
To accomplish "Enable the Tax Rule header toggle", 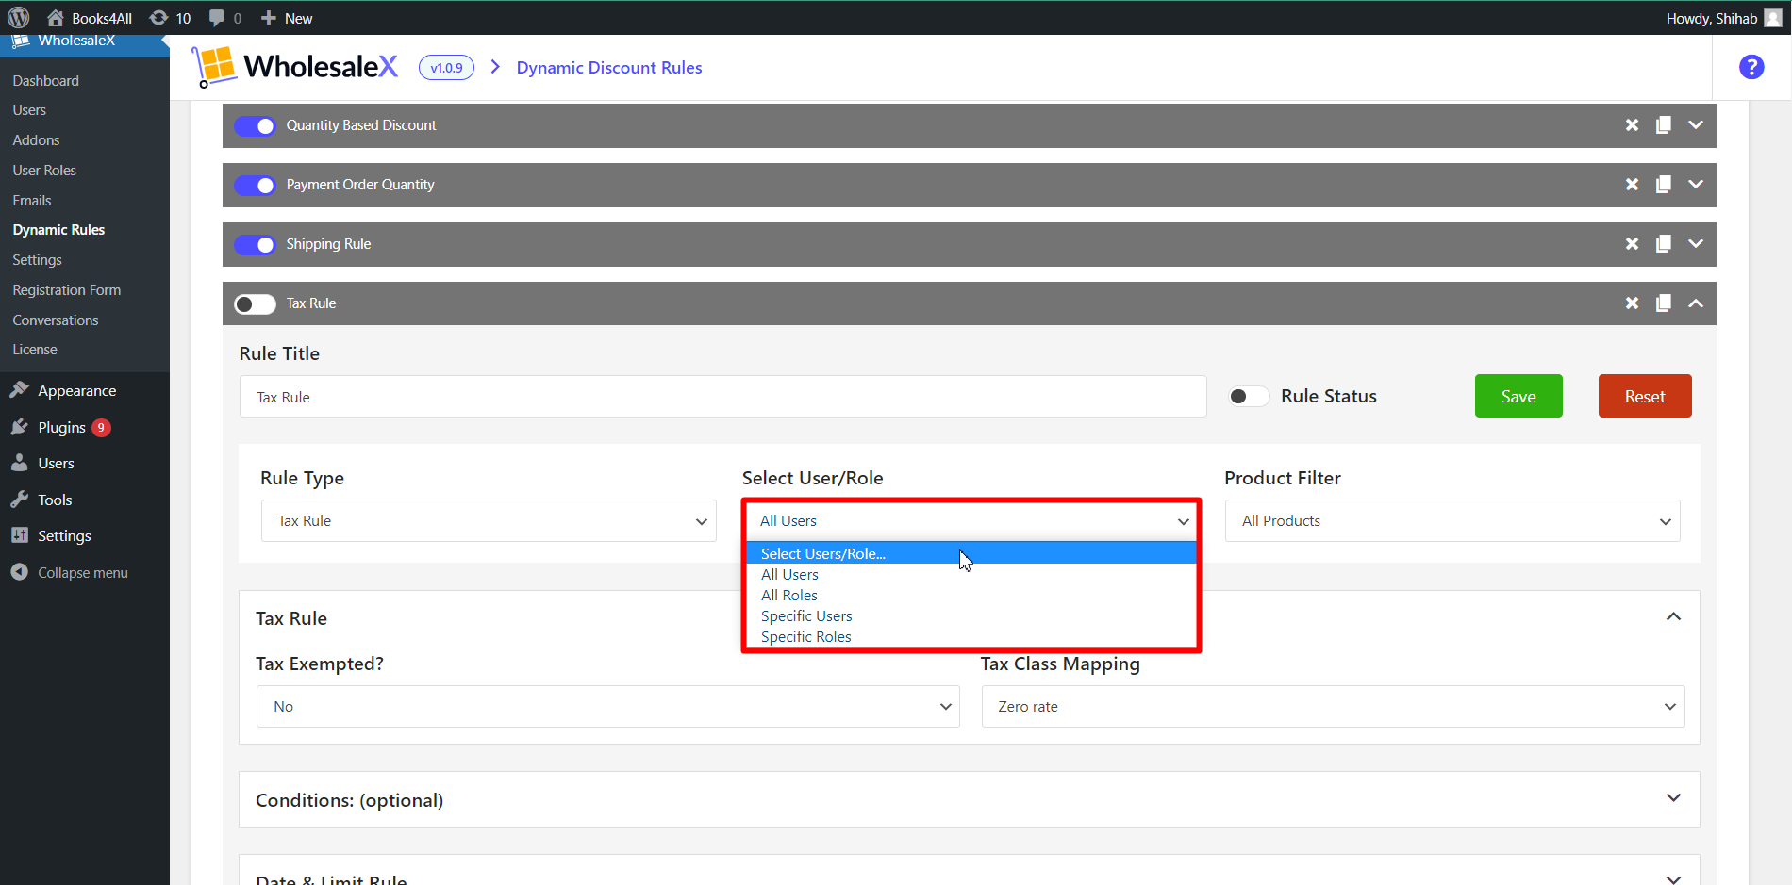I will point(255,304).
